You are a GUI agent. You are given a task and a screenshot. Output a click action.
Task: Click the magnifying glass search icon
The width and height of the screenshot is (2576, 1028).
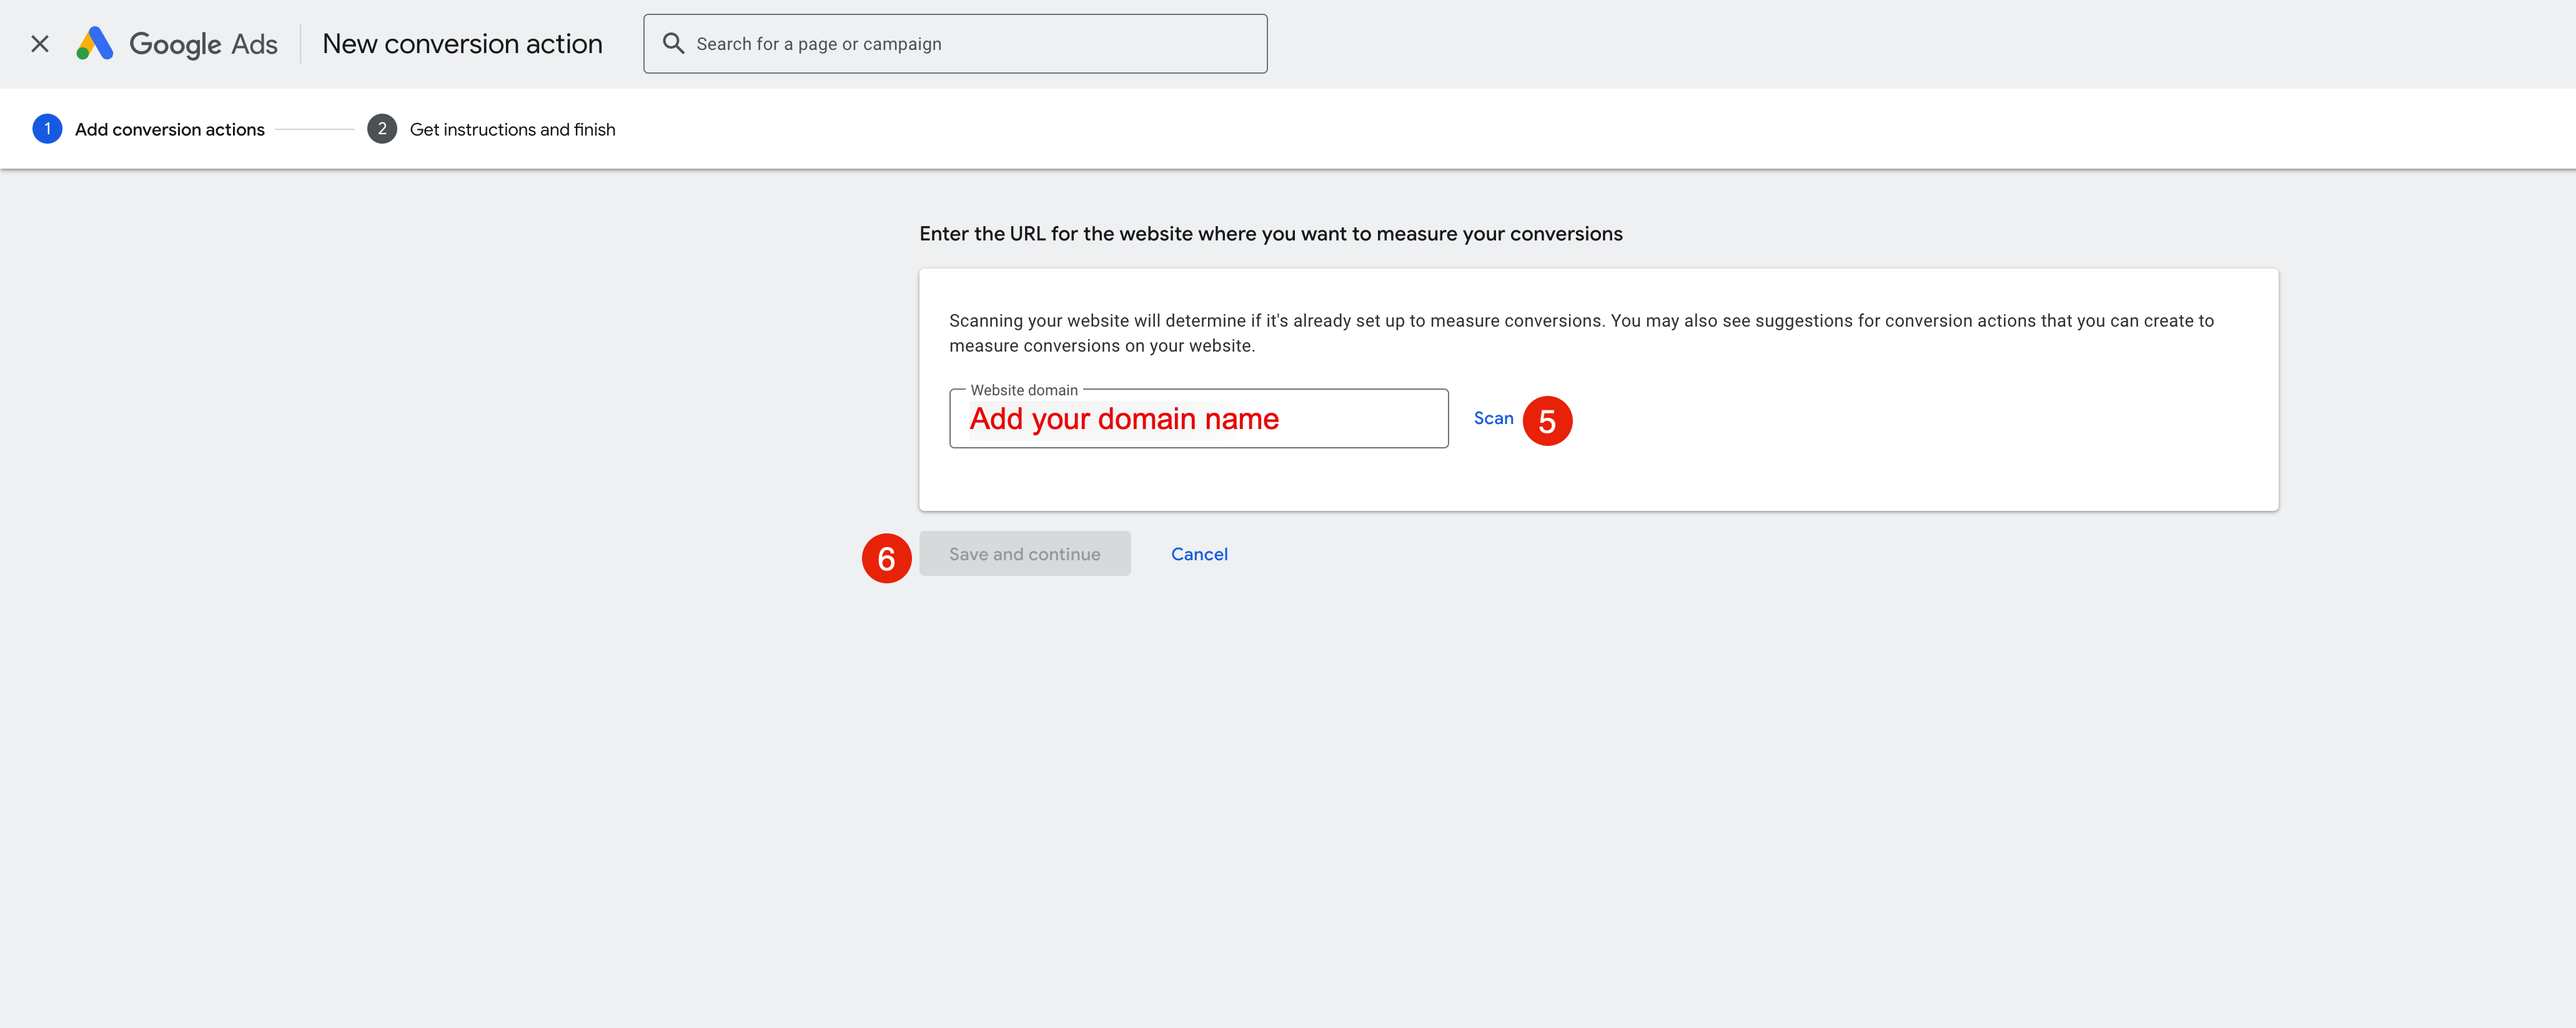(x=674, y=44)
